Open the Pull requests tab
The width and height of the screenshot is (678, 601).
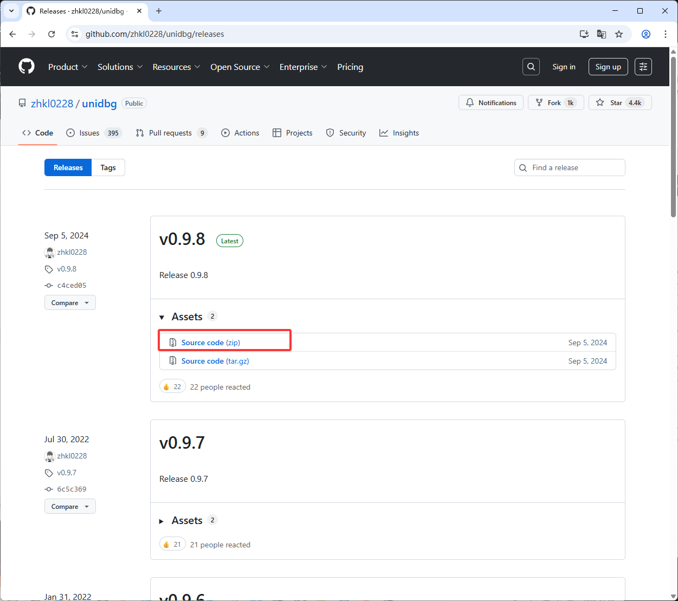point(171,133)
